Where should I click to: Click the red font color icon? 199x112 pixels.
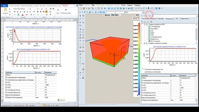[23, 15]
